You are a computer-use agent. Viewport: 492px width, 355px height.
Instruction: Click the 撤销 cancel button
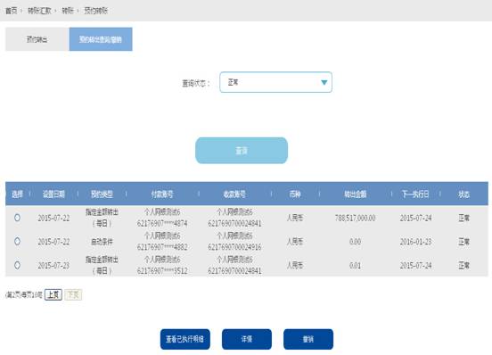click(x=308, y=339)
